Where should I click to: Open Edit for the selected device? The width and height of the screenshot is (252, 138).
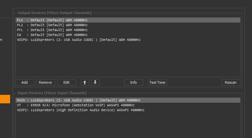pos(66,82)
